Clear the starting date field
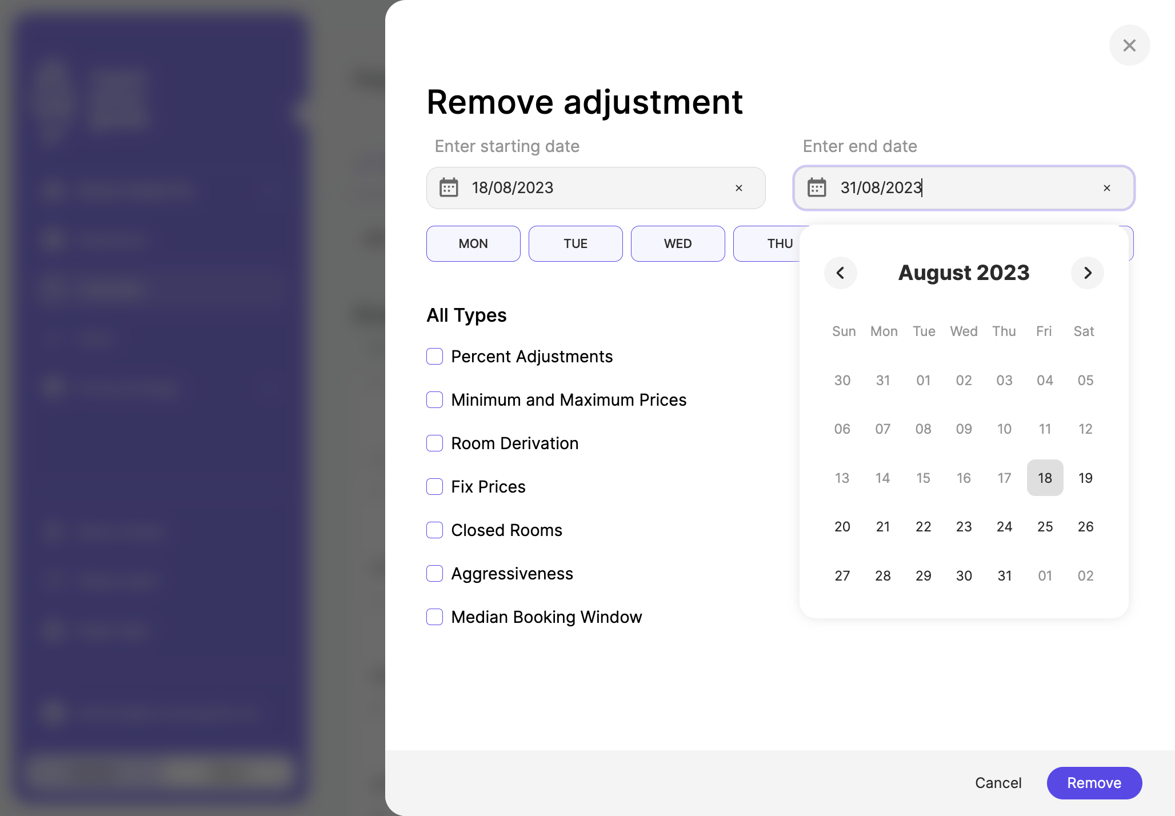1175x816 pixels. click(x=739, y=188)
